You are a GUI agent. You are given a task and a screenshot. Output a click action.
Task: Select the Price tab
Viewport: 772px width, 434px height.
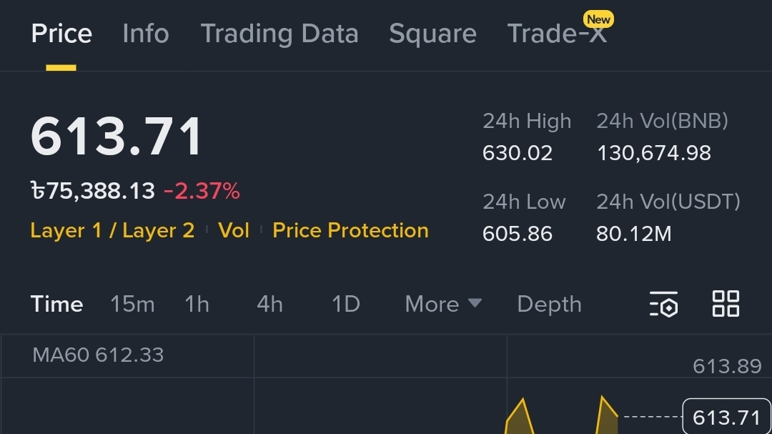(61, 34)
